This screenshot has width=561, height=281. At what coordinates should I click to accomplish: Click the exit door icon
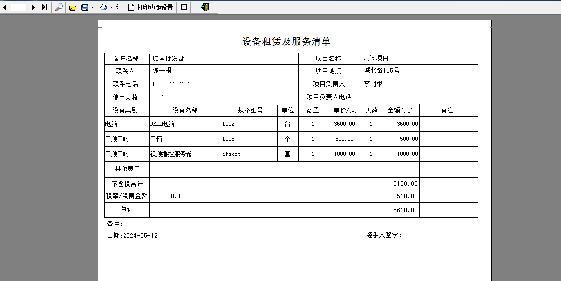point(205,7)
